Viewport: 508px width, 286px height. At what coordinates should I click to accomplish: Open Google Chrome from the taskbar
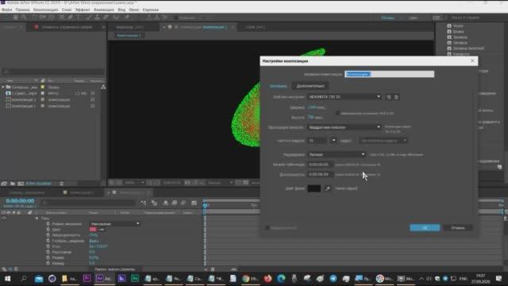coord(250,279)
